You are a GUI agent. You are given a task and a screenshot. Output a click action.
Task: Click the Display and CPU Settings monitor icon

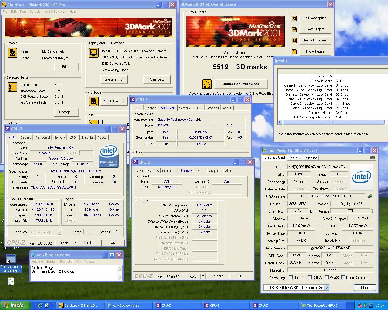tap(94, 53)
